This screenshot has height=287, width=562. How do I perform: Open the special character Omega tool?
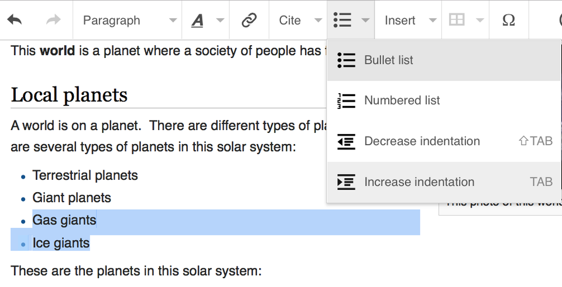click(508, 20)
